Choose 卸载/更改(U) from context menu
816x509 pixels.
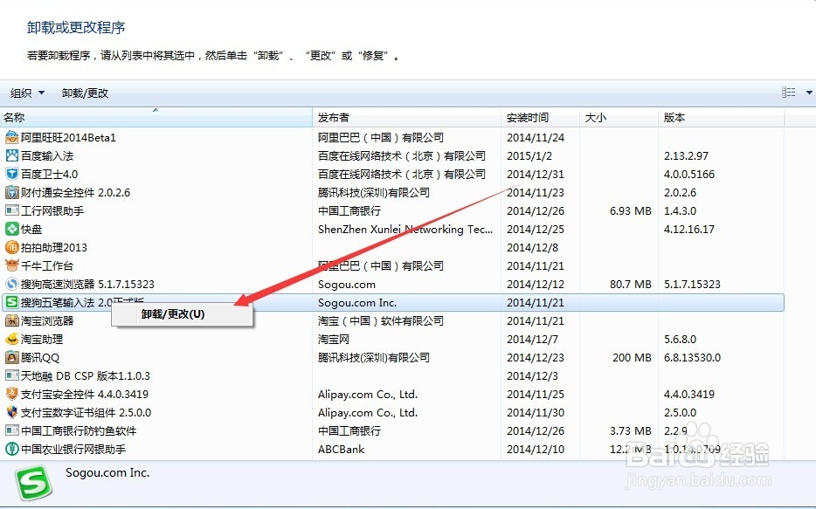(182, 314)
